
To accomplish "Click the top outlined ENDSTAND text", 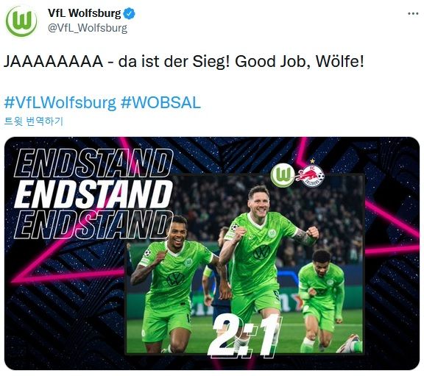I will [x=93, y=163].
